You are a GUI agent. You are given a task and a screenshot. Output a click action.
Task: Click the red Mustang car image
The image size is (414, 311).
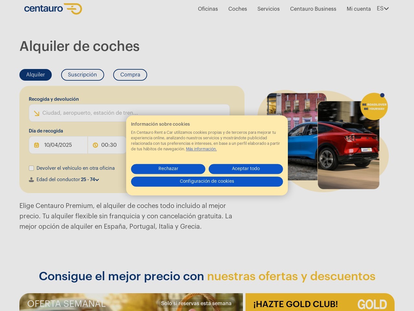click(349, 145)
